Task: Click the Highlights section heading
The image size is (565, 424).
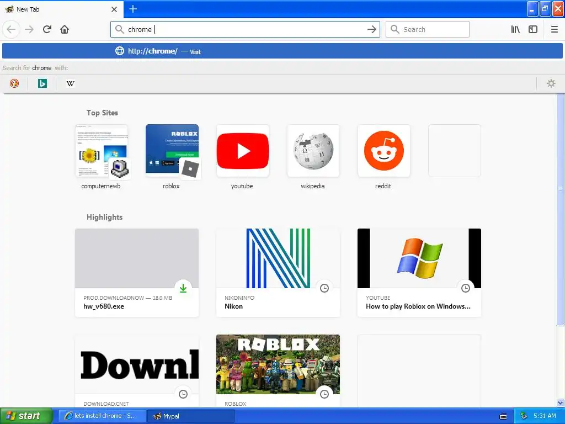Action: pyautogui.click(x=104, y=217)
